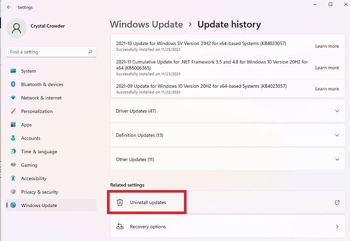Open Accessibility settings

coord(51,178)
